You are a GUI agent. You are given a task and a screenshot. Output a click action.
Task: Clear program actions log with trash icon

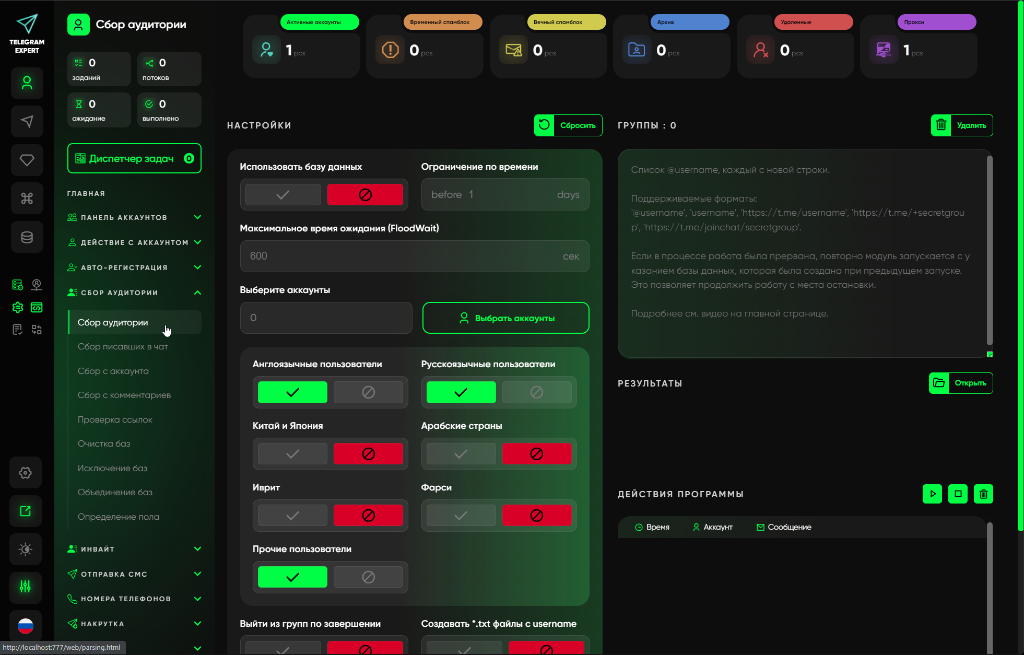coord(983,494)
